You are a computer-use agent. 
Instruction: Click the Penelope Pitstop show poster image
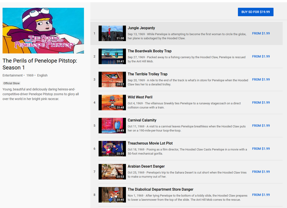[43, 31]
